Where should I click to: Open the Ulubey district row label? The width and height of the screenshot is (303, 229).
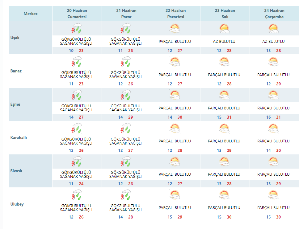pos(17,204)
